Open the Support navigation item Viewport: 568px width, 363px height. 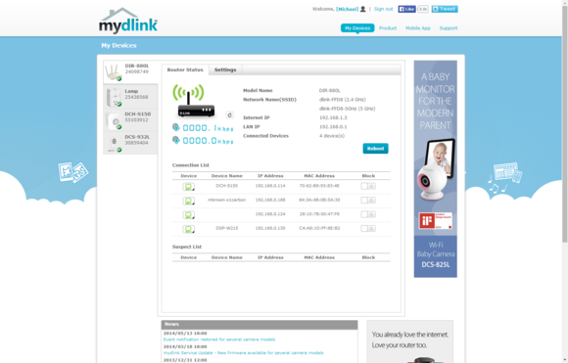pyautogui.click(x=449, y=27)
